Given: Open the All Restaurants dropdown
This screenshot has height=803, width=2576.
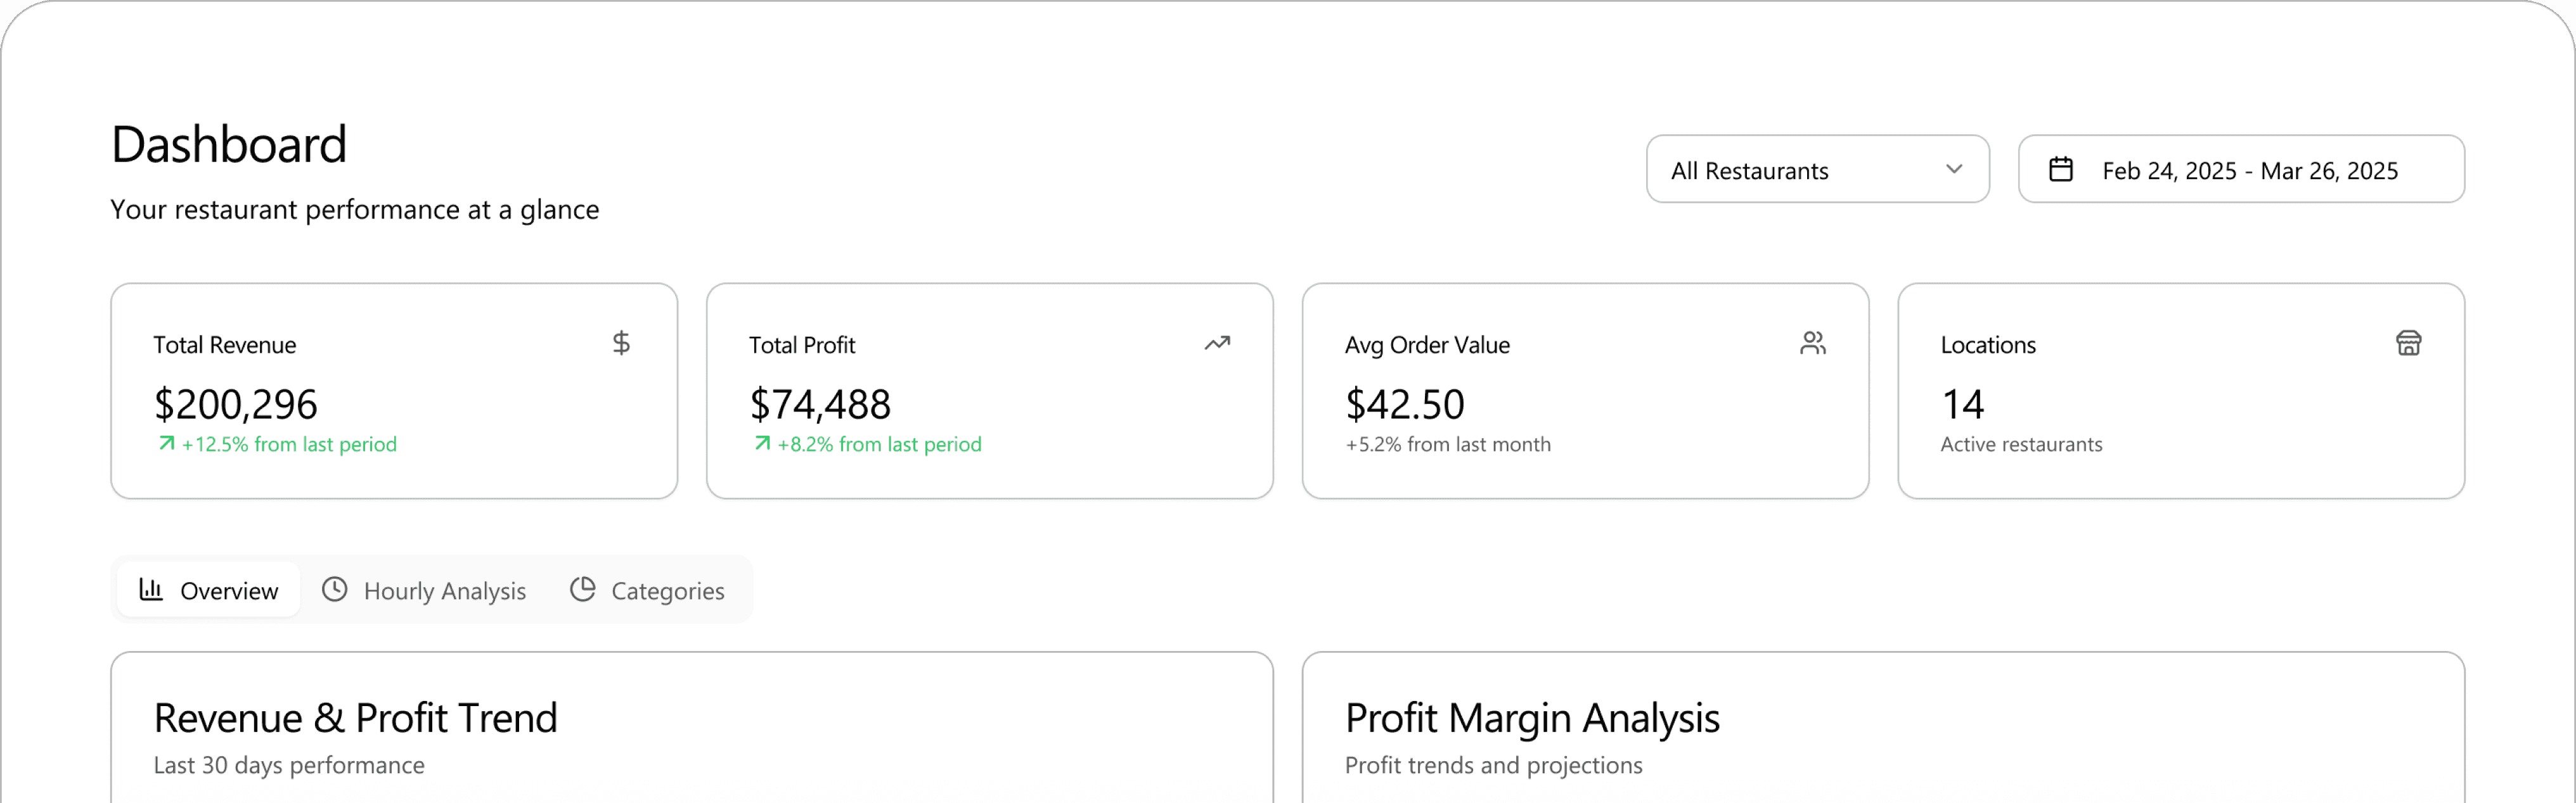Looking at the screenshot, I should [1818, 169].
